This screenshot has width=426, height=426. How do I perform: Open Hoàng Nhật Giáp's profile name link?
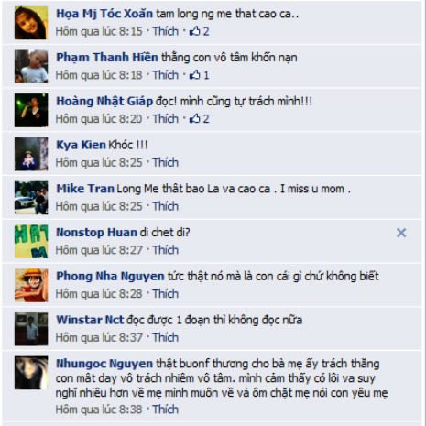point(104,101)
